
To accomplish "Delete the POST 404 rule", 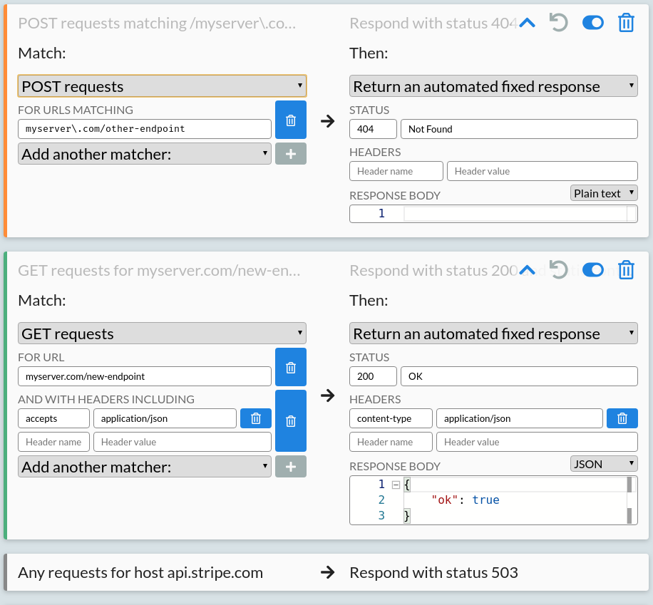I will tap(626, 22).
